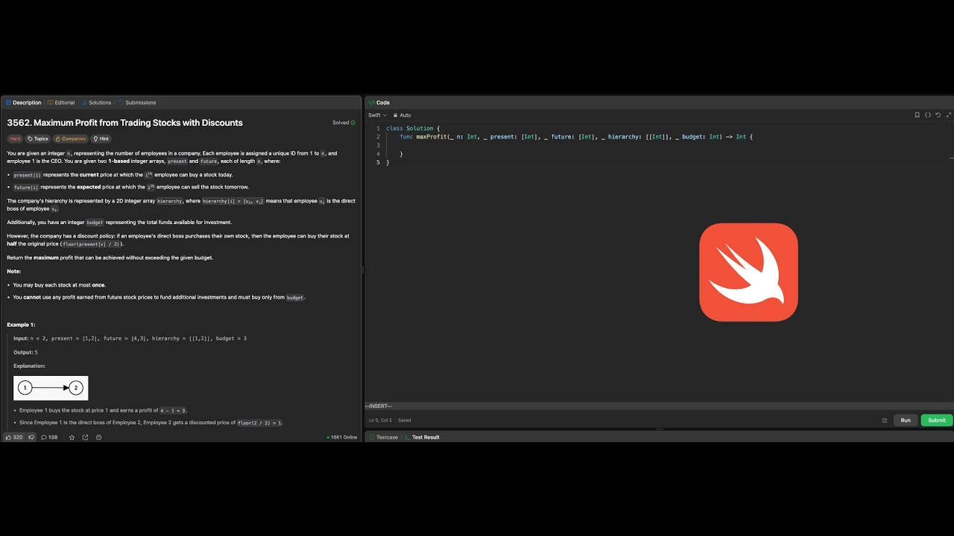The image size is (954, 536).
Task: Click 'class Solution {' on line 1
Action: tap(413, 129)
